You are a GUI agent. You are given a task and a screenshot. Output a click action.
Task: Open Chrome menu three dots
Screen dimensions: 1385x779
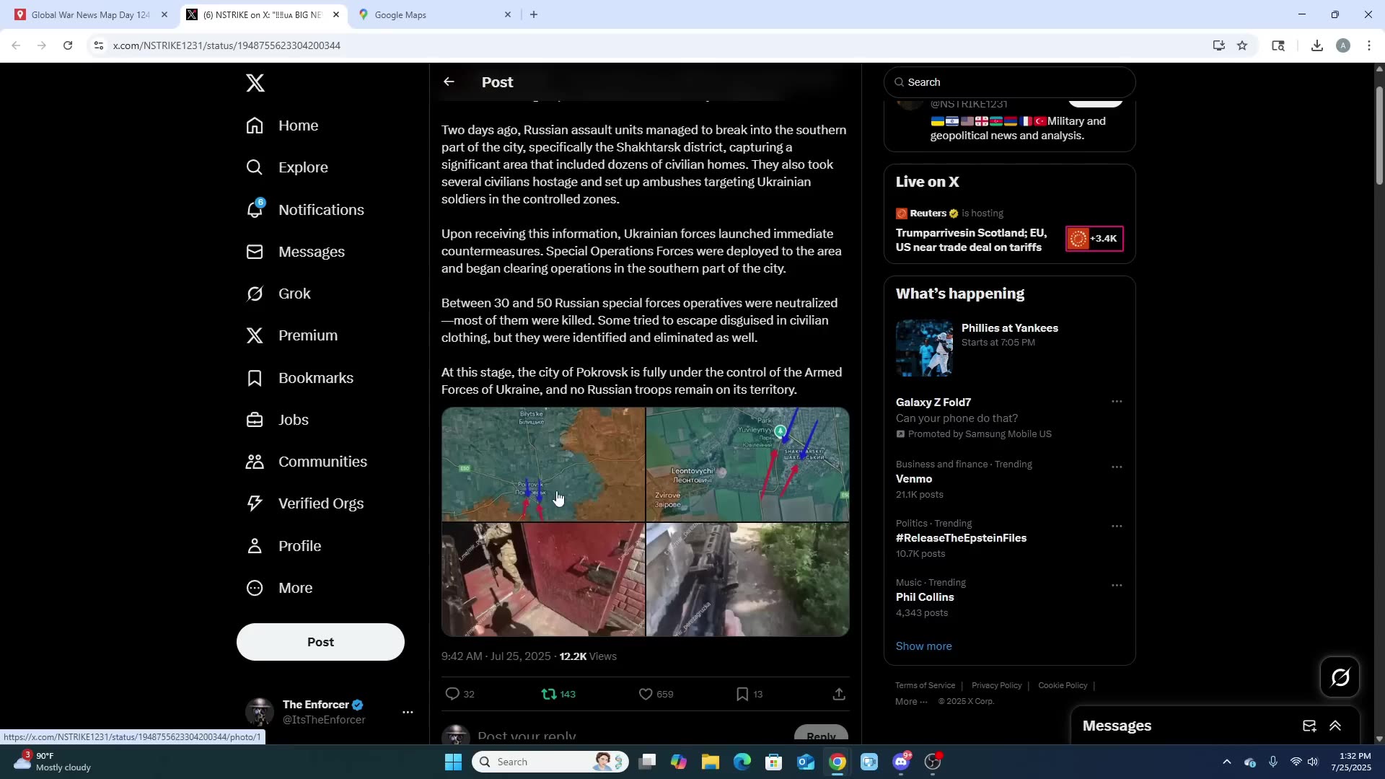click(1369, 45)
